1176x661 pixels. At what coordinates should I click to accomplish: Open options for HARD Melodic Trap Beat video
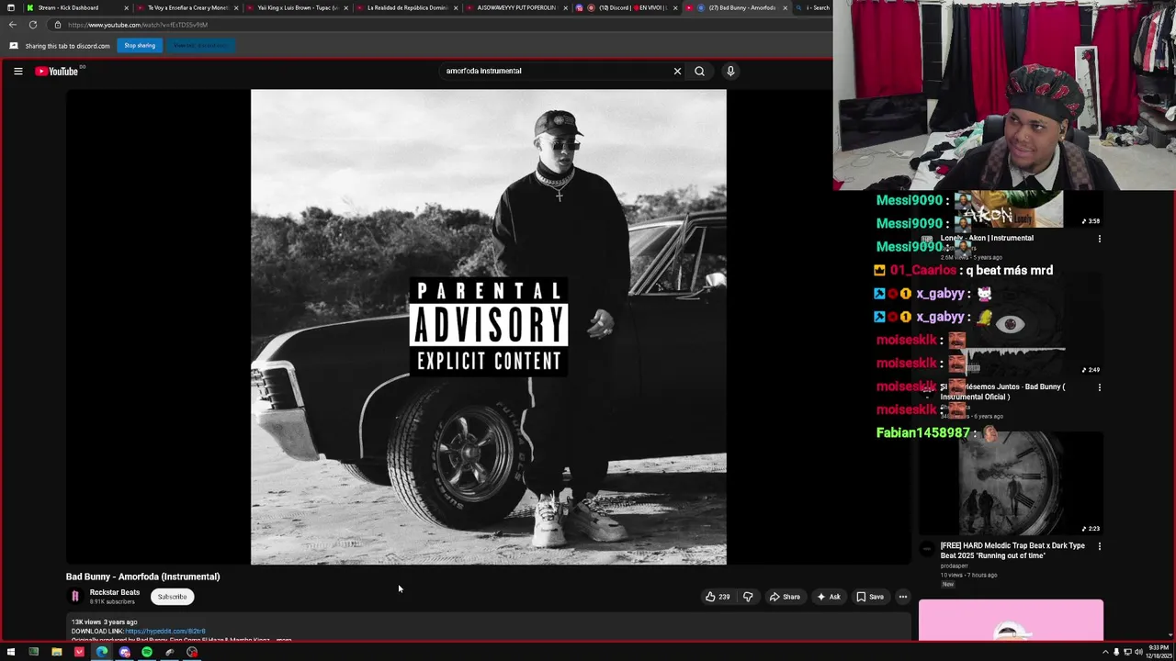(1099, 546)
